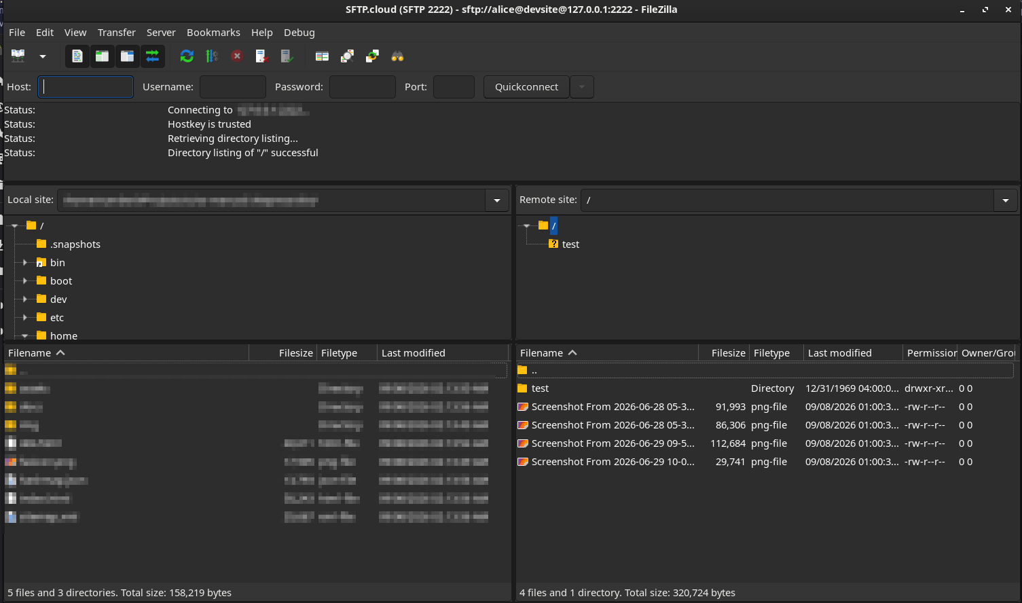Image resolution: width=1022 pixels, height=603 pixels.
Task: Click the unknown-folder icon beside test in remote tree
Action: 553,244
